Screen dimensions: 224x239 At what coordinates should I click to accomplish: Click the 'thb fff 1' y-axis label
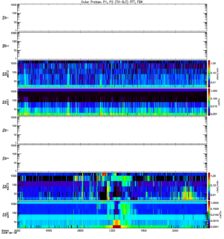6,18
